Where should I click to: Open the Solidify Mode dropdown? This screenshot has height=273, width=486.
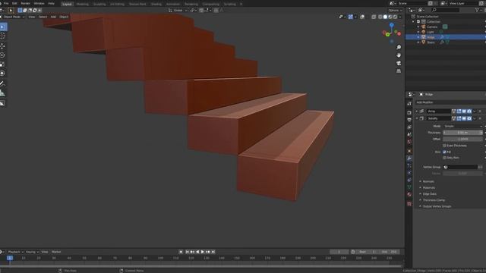[x=463, y=127]
